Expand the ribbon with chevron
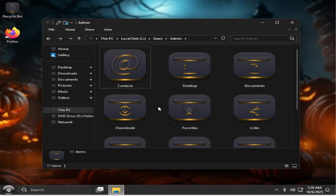 (x=289, y=30)
